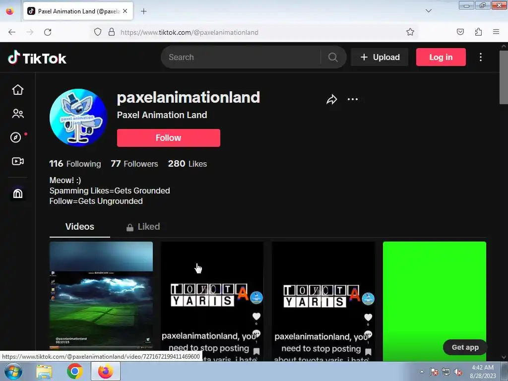
Task: Click the bio line 'Spamming Likes=Gets Grounded'
Action: tap(110, 190)
